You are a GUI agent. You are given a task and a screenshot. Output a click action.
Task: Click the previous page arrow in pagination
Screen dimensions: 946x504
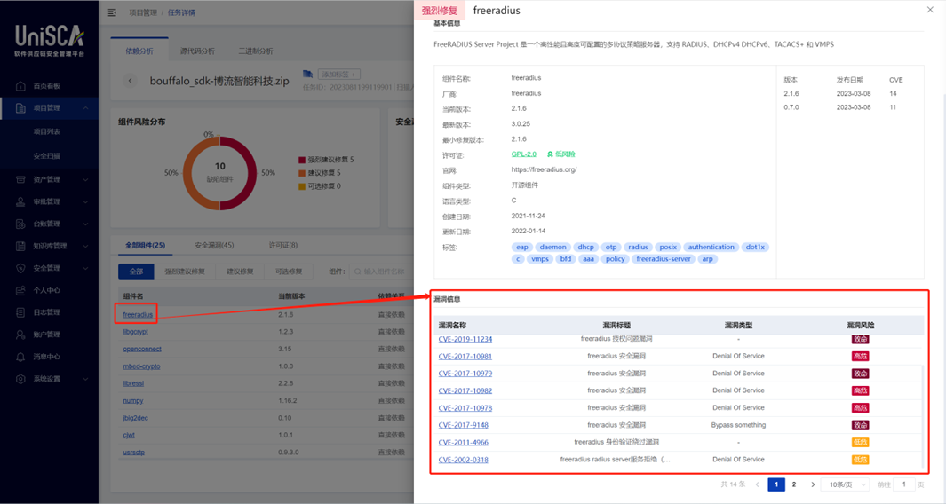(x=757, y=484)
